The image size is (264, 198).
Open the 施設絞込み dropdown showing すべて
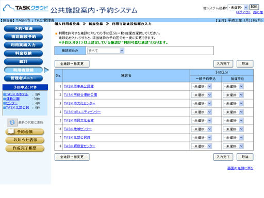(106, 51)
